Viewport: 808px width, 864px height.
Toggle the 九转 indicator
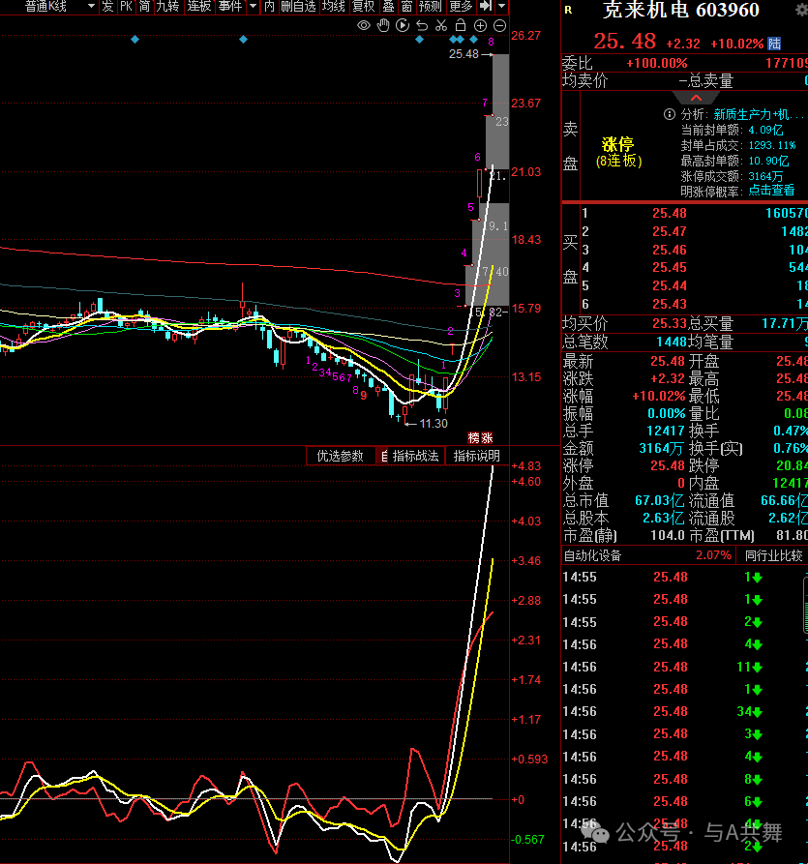click(x=167, y=7)
